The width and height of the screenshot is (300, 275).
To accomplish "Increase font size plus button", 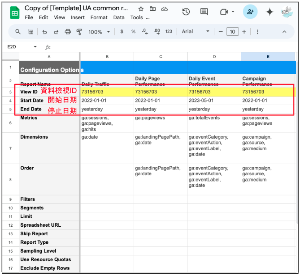I will click(x=244, y=32).
